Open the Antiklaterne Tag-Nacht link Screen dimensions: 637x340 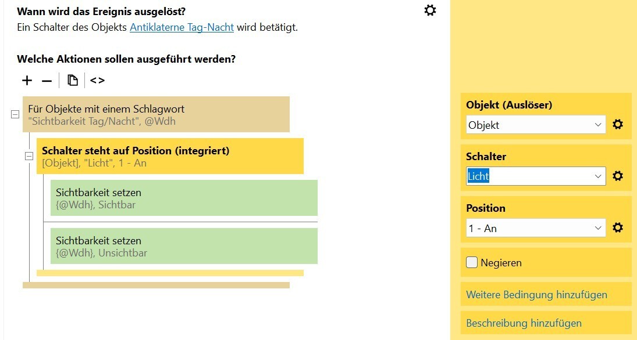click(182, 27)
